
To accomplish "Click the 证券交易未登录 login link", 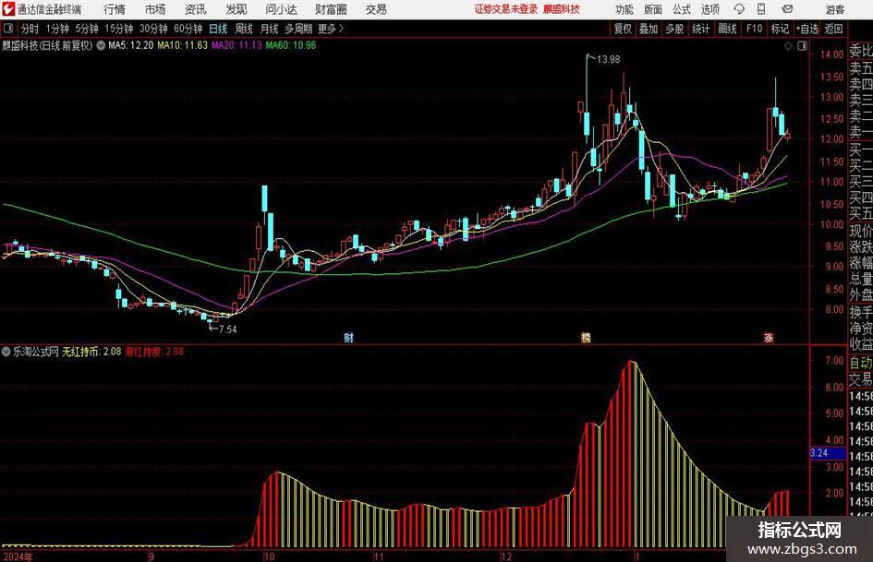I will [505, 9].
